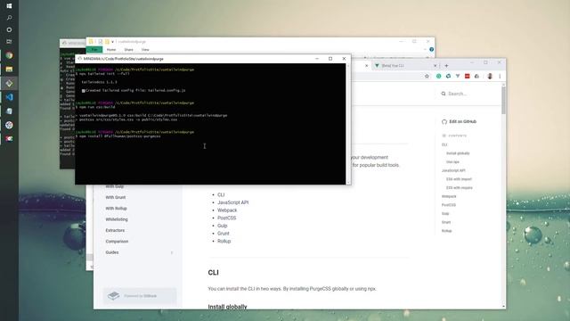Open Chrome's three-dot menu

coord(500,76)
